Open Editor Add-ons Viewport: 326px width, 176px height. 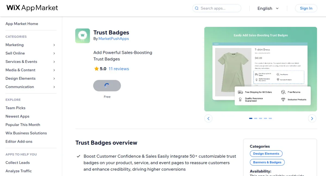(x=19, y=141)
